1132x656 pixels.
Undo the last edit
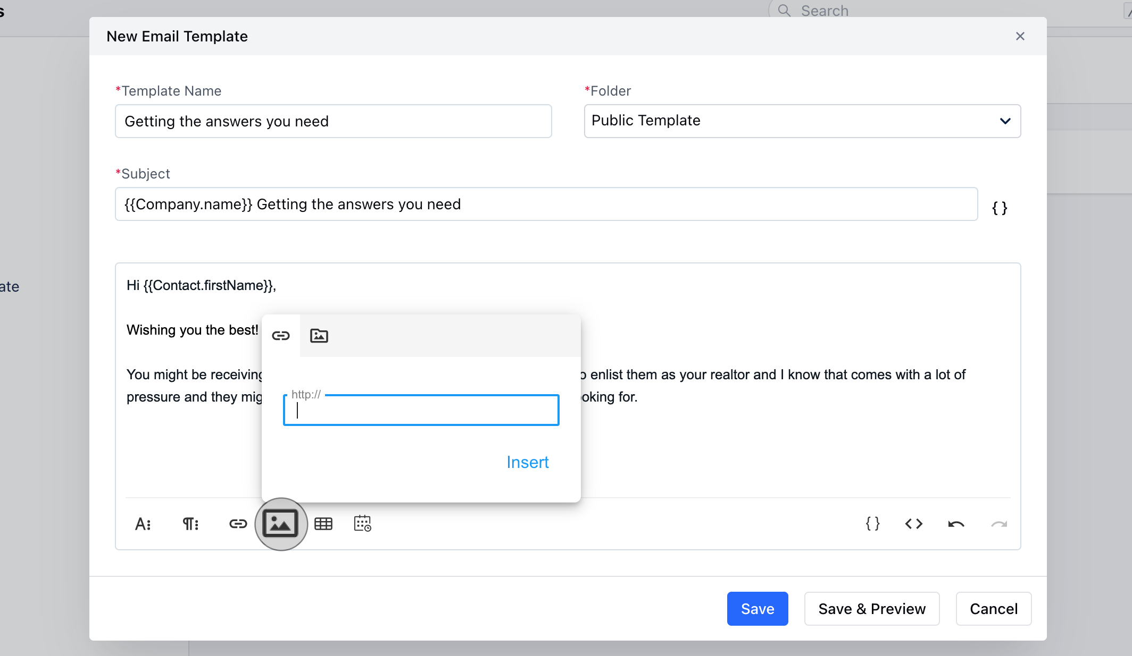(x=956, y=524)
